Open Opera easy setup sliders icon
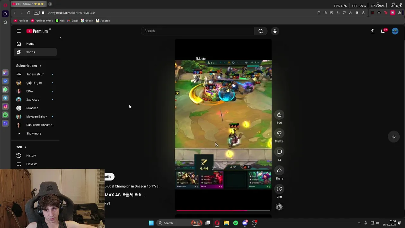The width and height of the screenshot is (405, 228). [357, 13]
